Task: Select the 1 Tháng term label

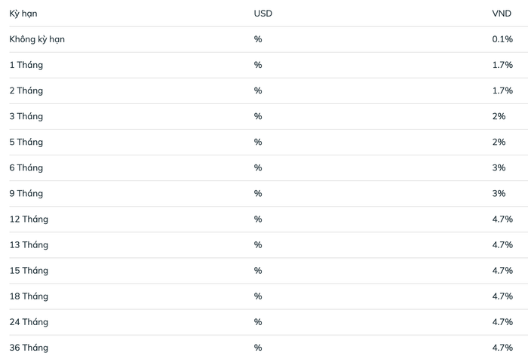Action: pyautogui.click(x=26, y=65)
